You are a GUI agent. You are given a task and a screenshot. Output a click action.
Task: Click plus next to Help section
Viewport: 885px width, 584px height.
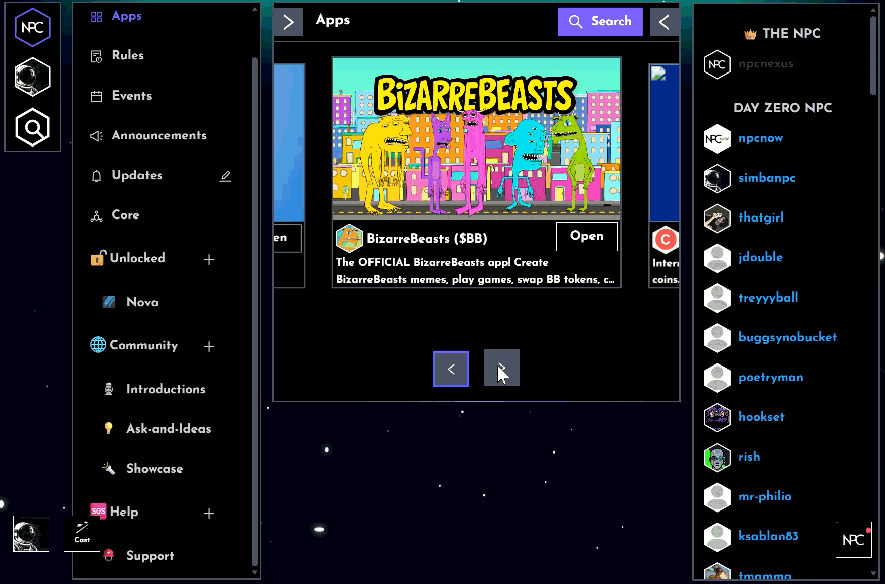coord(209,513)
